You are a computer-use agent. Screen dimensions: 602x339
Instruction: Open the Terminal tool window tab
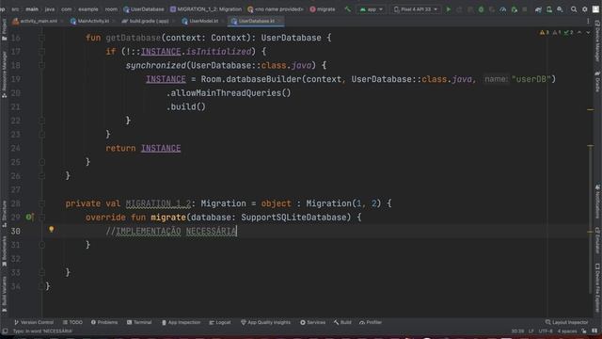(x=139, y=322)
